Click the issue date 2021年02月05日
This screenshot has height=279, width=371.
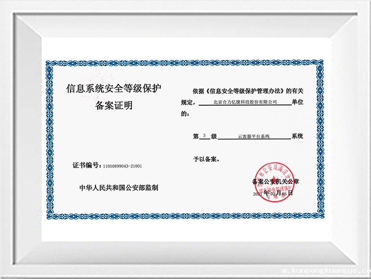tap(273, 193)
